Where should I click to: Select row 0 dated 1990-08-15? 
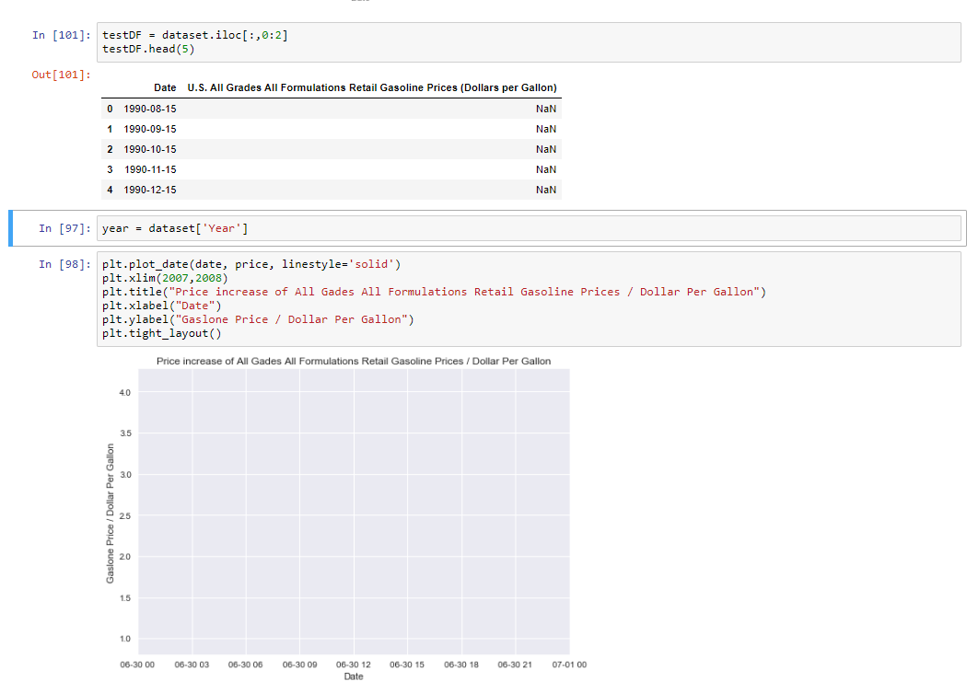coord(332,109)
